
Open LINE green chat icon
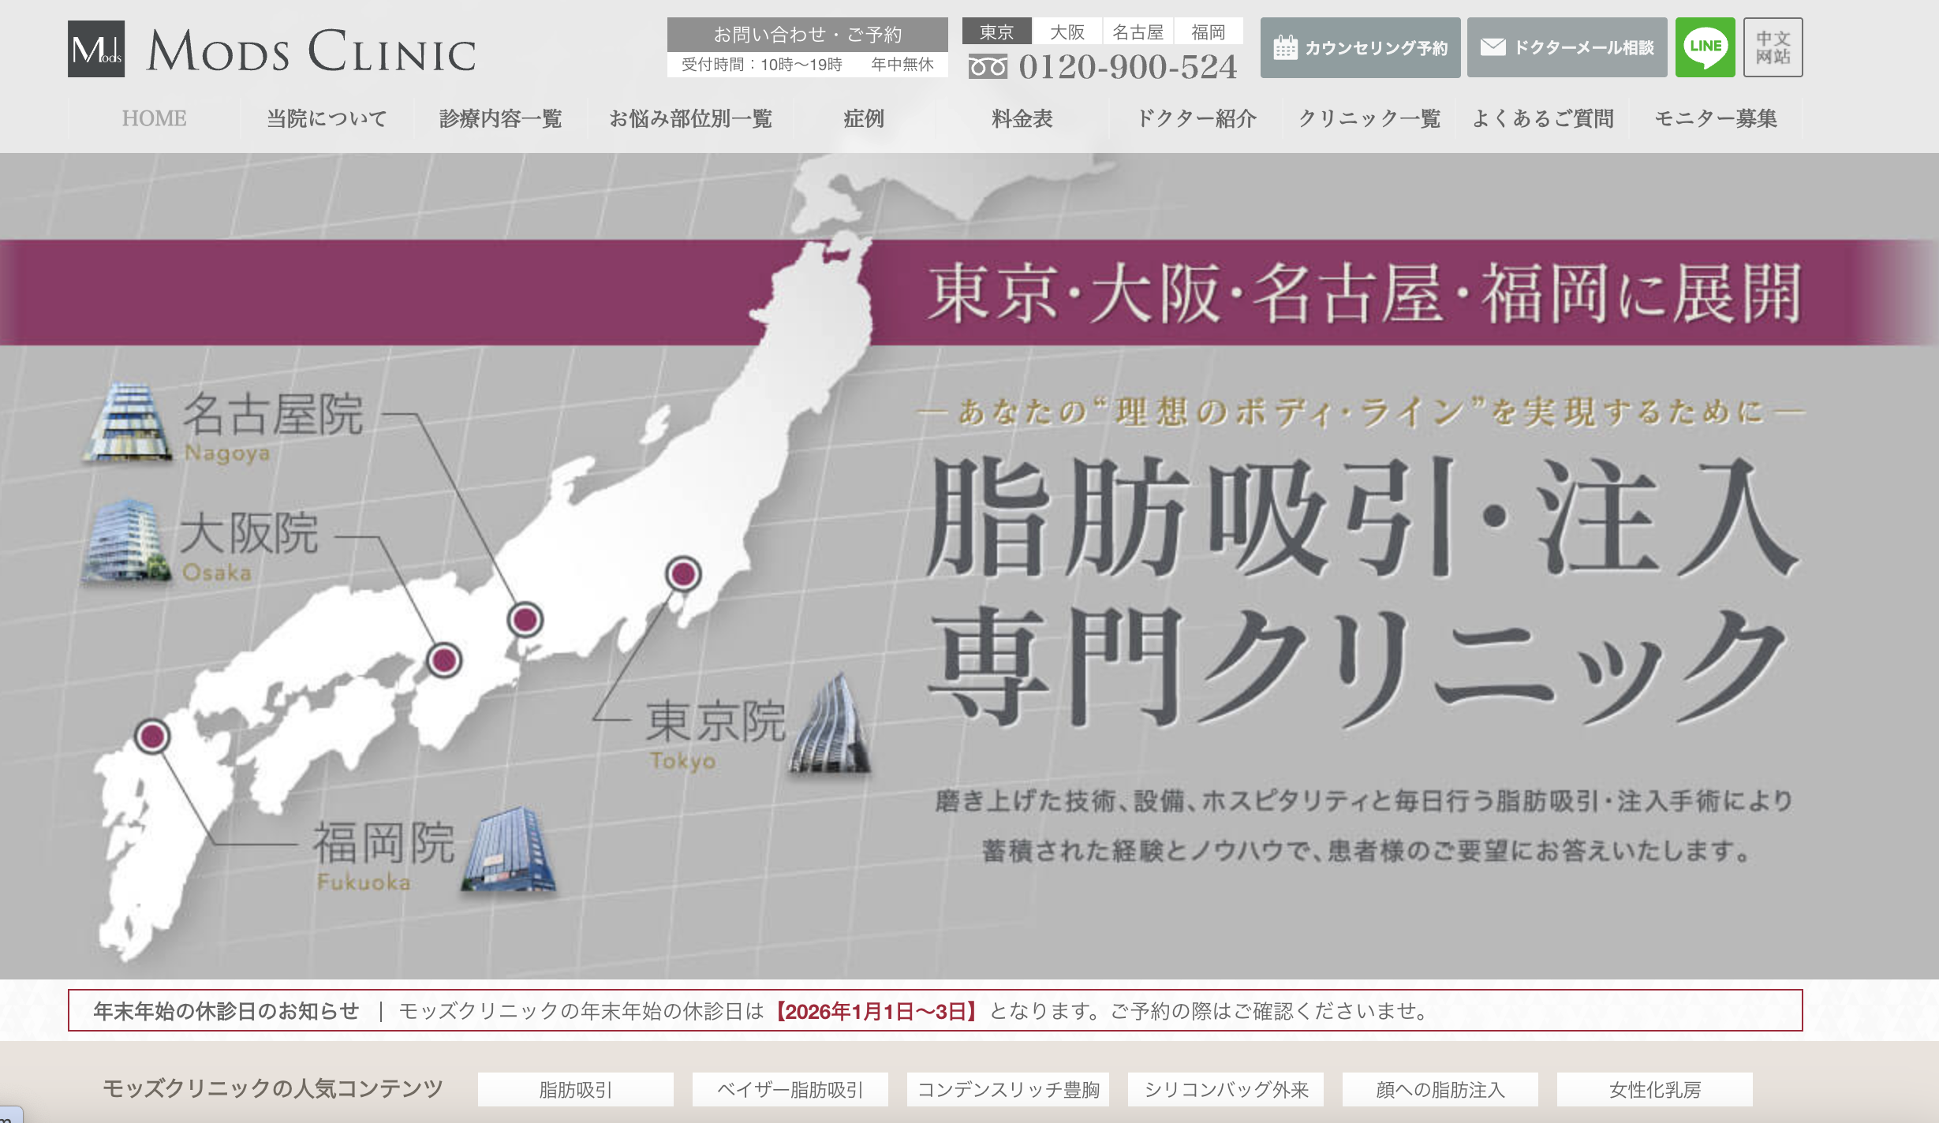pyautogui.click(x=1705, y=47)
